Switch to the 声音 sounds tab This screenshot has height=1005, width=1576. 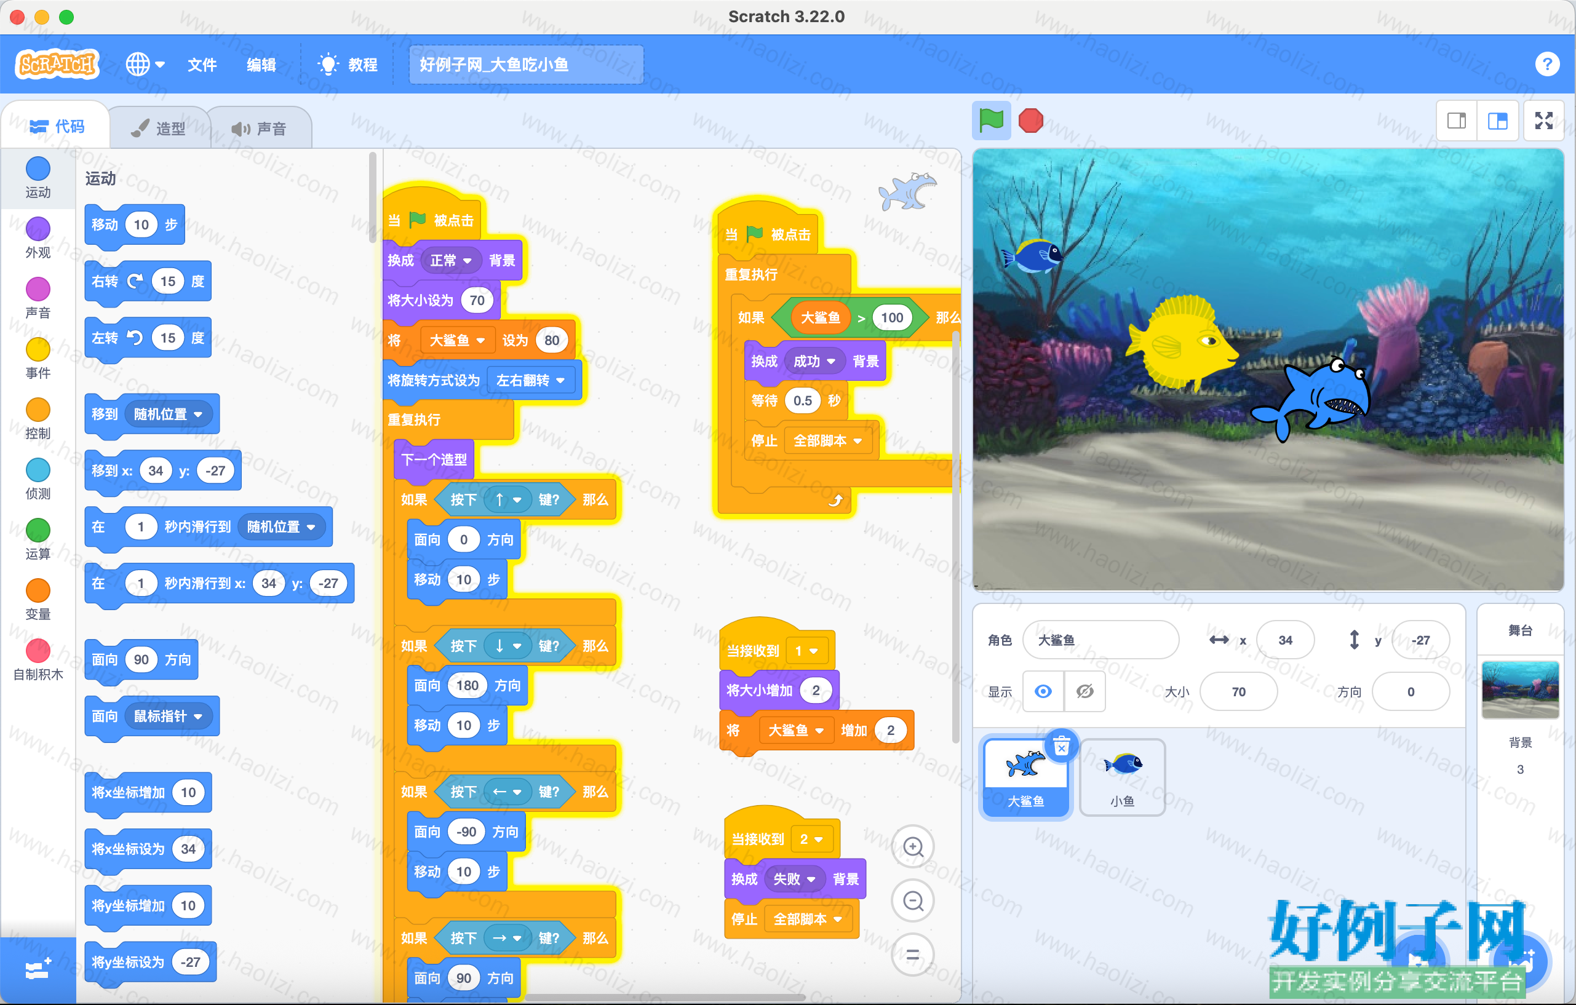click(x=260, y=127)
